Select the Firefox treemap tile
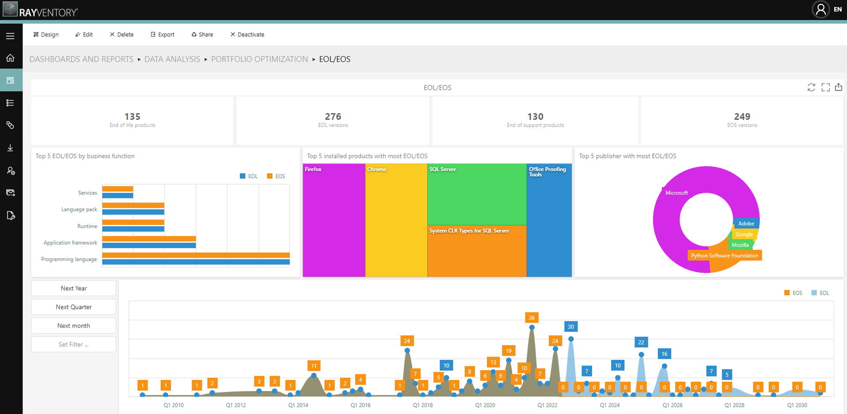The width and height of the screenshot is (847, 414). 334,220
